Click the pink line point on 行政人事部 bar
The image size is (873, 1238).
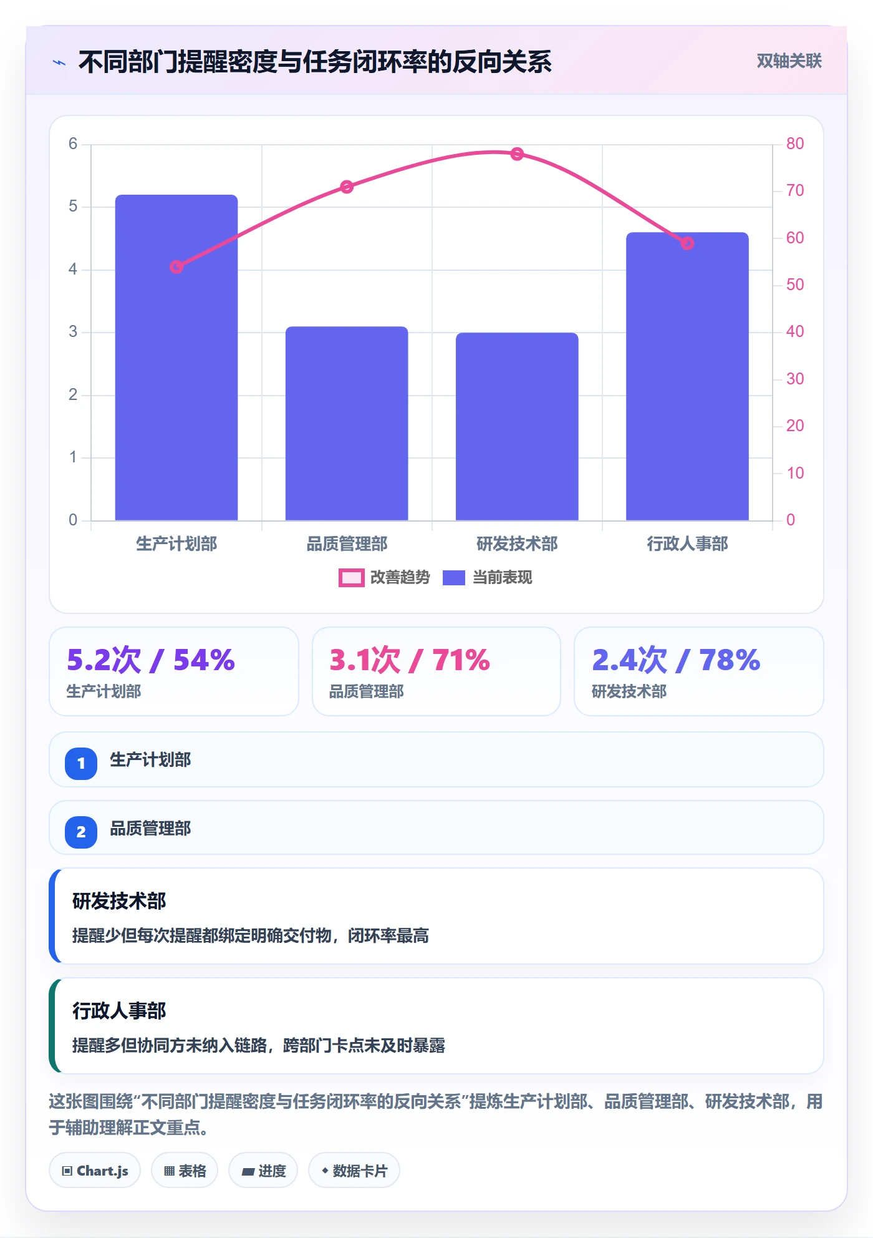687,243
